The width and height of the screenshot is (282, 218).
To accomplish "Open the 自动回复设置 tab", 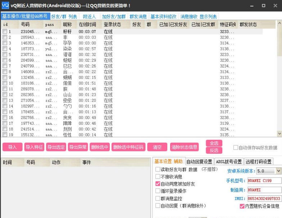I will click(x=199, y=162).
